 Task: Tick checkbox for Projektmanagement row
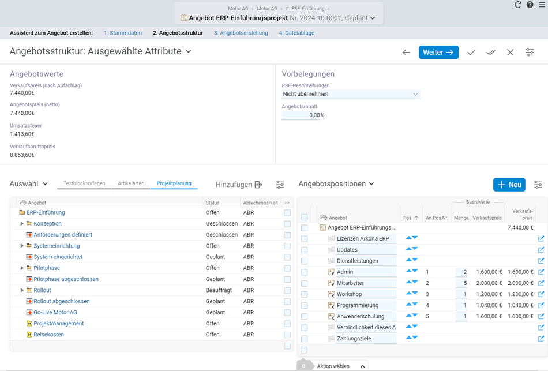287,324
